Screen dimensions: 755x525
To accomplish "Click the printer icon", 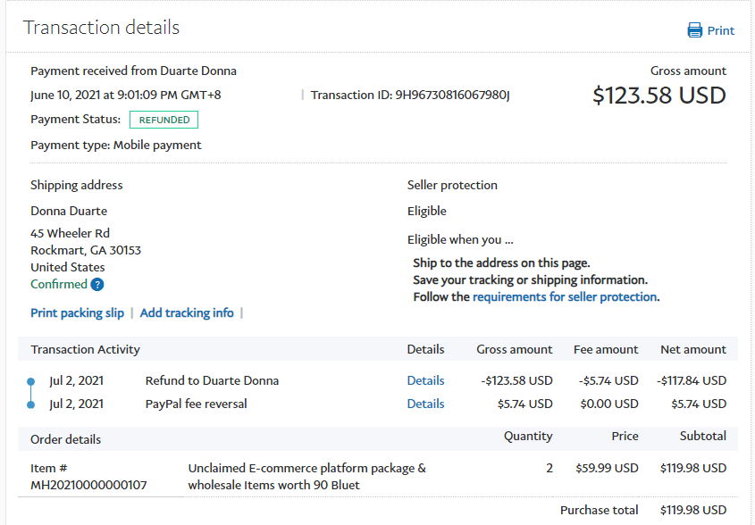I will pos(695,30).
